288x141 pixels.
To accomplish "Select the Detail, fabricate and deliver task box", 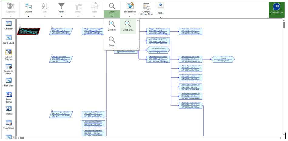I will coord(191,59).
